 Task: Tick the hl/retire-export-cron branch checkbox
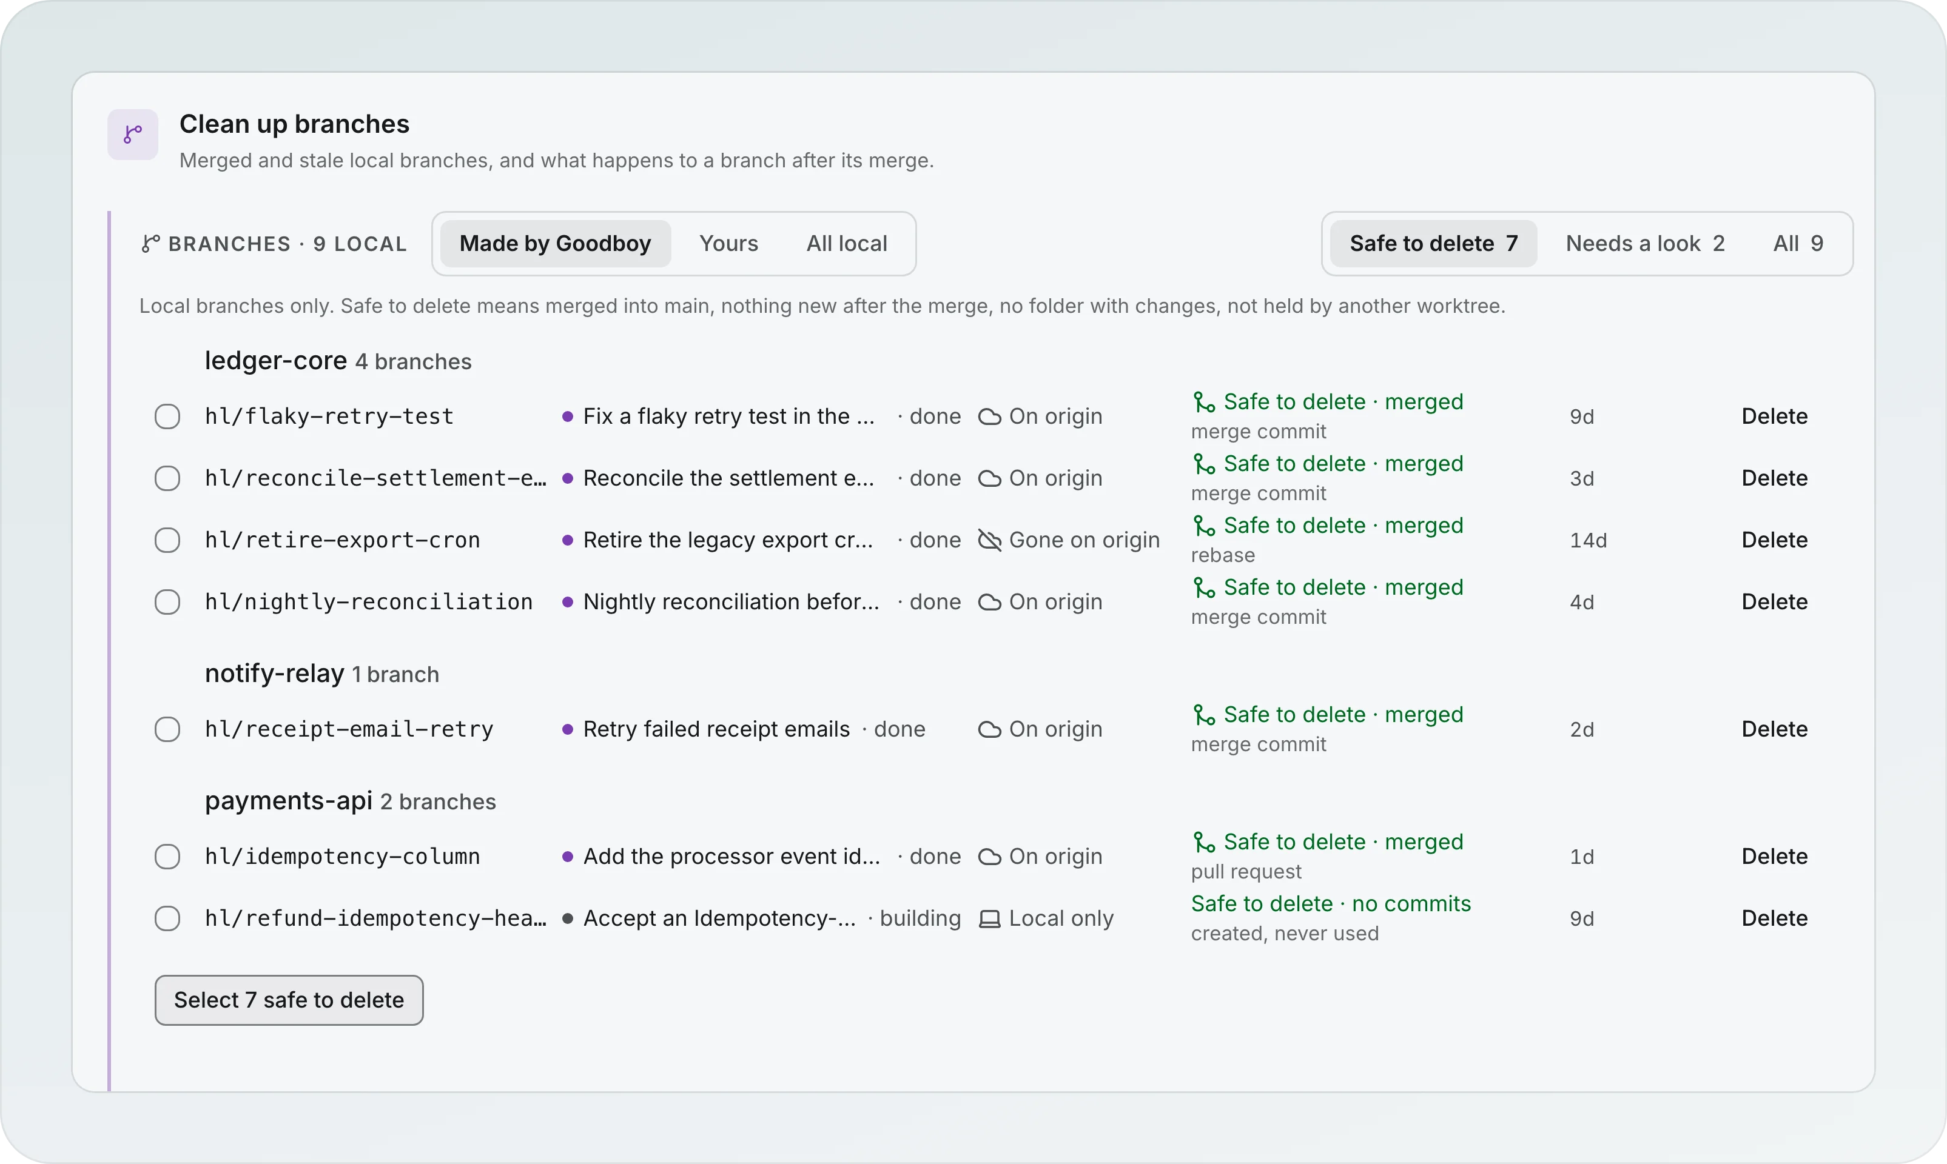point(167,540)
